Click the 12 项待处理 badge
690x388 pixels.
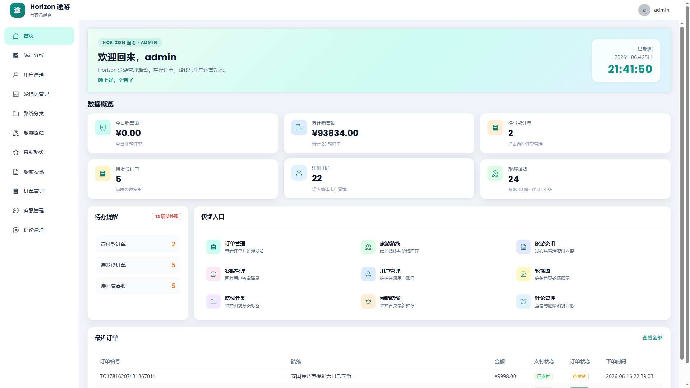pos(166,217)
